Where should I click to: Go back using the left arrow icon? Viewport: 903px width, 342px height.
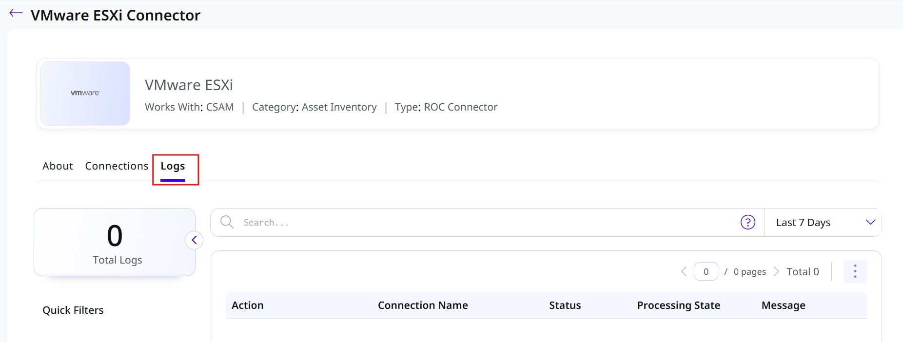pyautogui.click(x=16, y=13)
